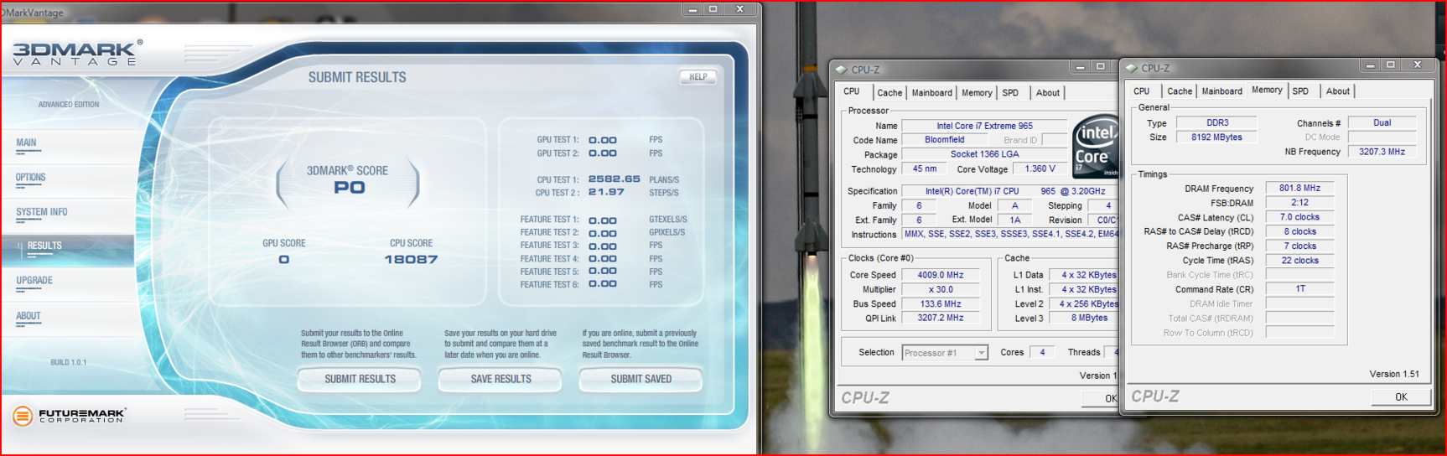Select Memory tab in right CPU-Z
1447x456 pixels.
pos(1267,91)
